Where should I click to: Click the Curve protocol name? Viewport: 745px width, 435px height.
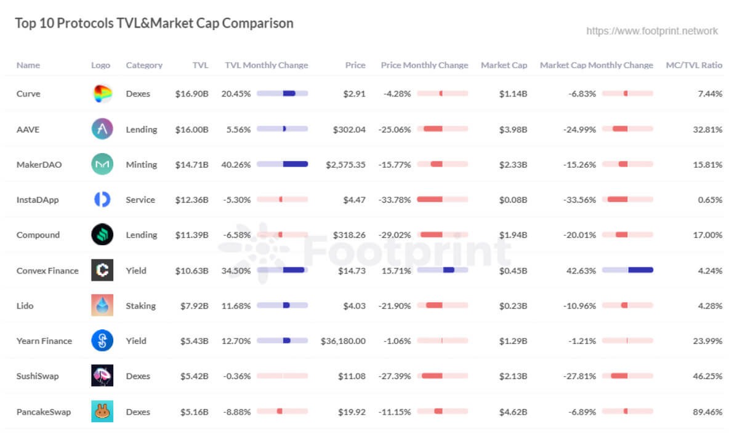(28, 94)
